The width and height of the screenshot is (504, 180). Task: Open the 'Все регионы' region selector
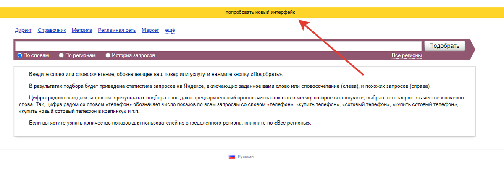(x=407, y=55)
